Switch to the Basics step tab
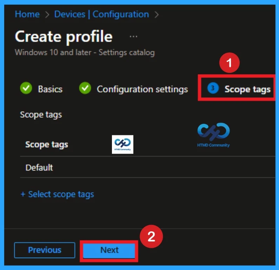 50,89
